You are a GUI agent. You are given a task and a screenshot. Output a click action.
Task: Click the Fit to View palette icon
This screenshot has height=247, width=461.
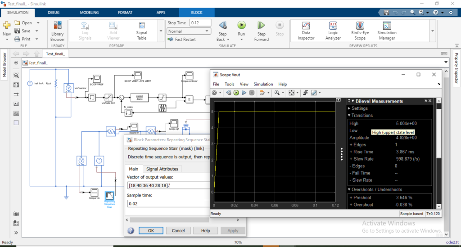pos(16,85)
